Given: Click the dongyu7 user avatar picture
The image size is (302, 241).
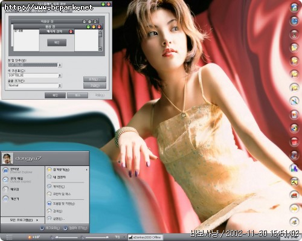Looking at the screenshot, I should [7, 158].
